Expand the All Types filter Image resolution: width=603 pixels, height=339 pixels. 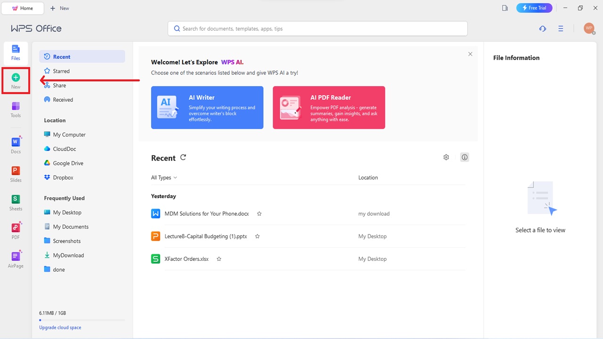coord(163,178)
